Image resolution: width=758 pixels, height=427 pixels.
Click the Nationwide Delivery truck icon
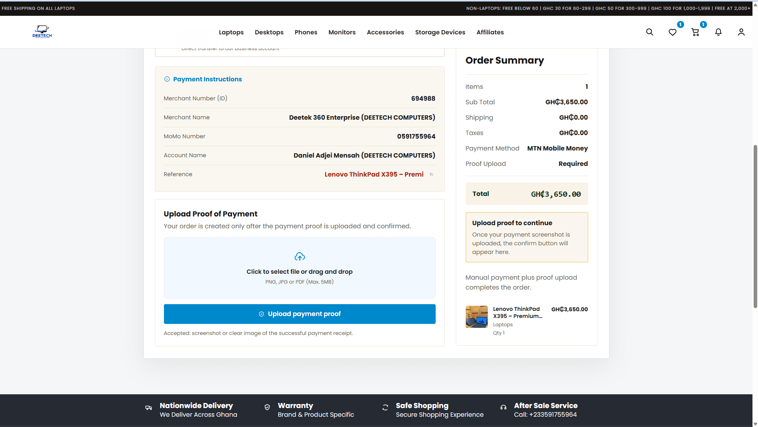pyautogui.click(x=149, y=408)
